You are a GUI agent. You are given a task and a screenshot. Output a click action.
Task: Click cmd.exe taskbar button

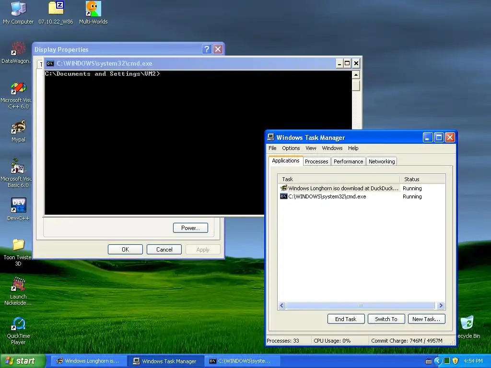click(x=242, y=361)
